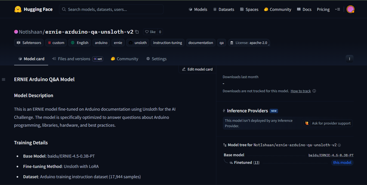Click Edit model card button
The height and width of the screenshot is (185, 367).
198,69
